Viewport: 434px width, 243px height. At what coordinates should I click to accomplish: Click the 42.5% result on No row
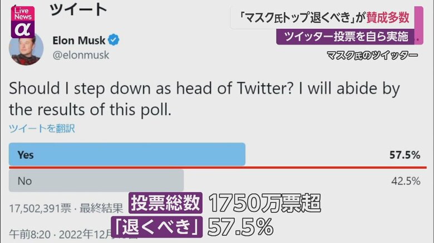(405, 181)
